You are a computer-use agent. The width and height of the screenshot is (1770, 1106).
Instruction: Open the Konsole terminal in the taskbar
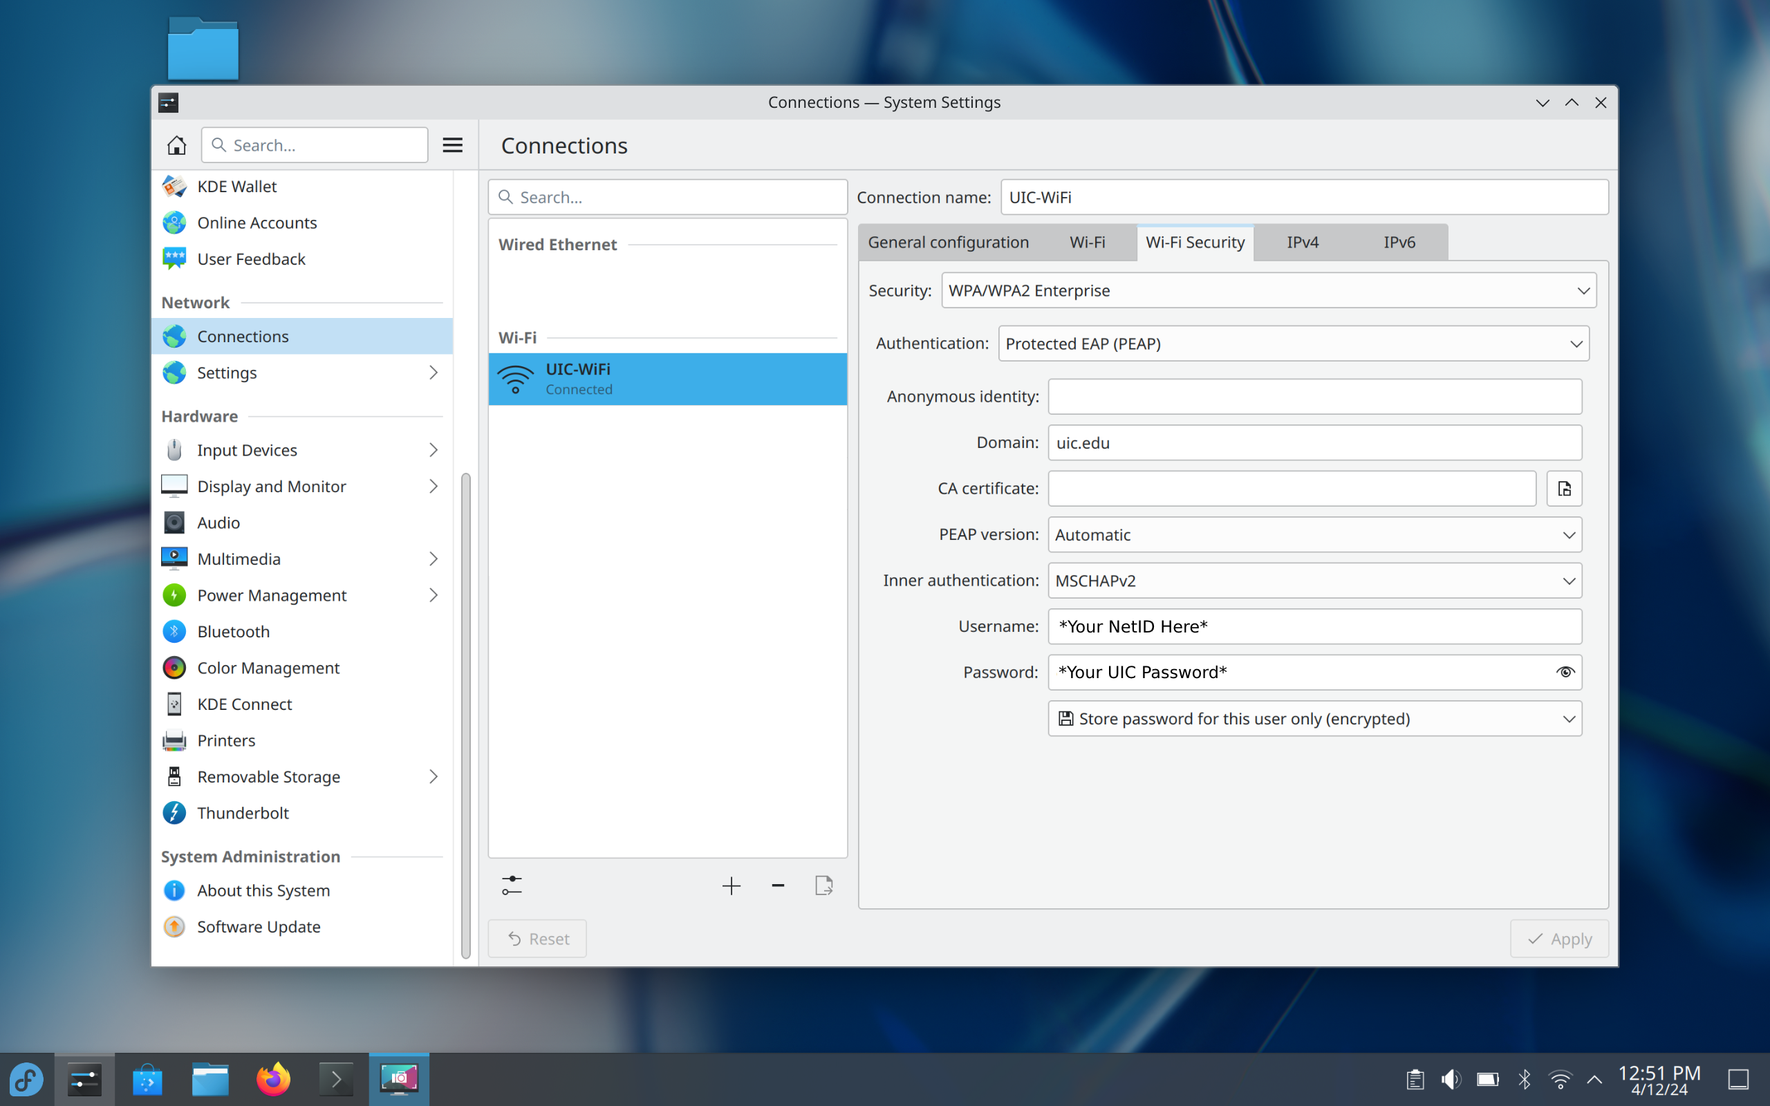336,1079
